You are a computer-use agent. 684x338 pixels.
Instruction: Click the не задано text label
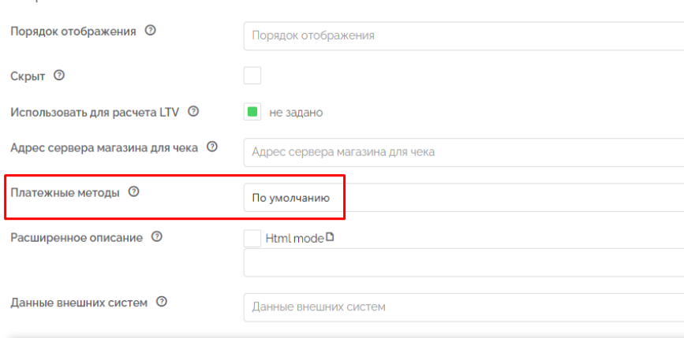(x=296, y=113)
